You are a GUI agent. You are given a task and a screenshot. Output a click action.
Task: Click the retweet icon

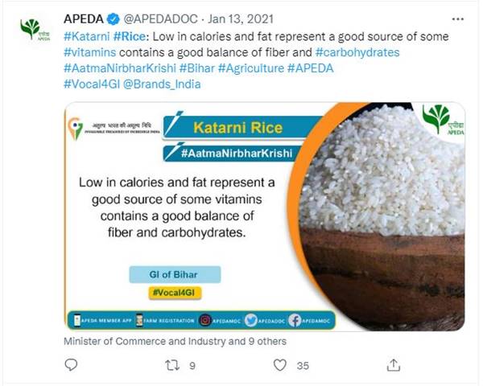tap(171, 365)
